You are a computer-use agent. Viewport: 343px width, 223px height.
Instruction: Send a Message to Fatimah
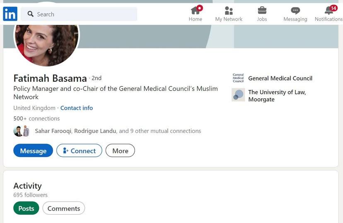33,151
